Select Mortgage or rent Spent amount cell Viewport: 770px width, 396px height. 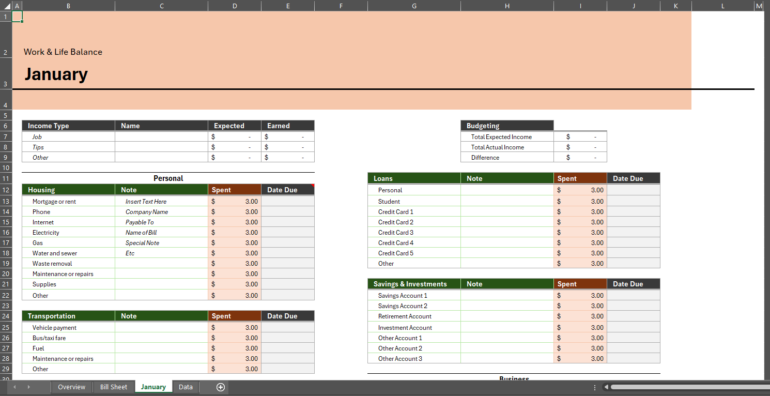point(235,201)
